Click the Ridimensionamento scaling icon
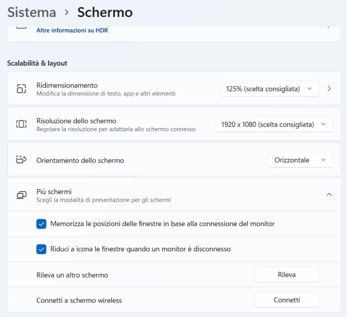 21,89
